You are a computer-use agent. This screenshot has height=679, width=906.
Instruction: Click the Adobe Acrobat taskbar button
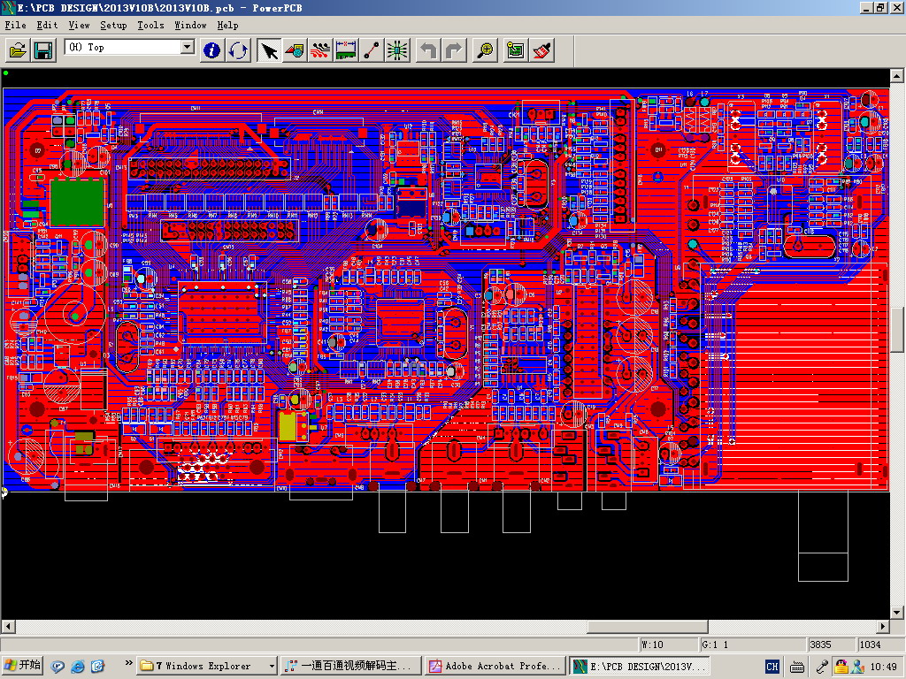click(x=494, y=666)
